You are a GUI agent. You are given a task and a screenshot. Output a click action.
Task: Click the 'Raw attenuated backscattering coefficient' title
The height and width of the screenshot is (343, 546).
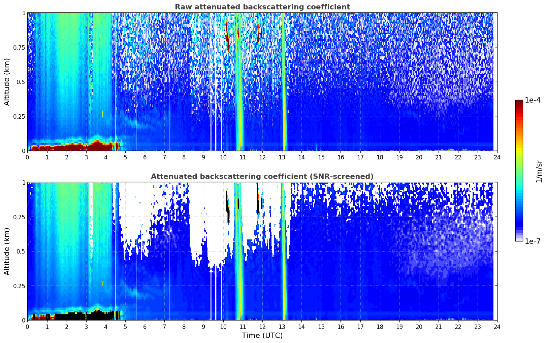click(x=262, y=7)
